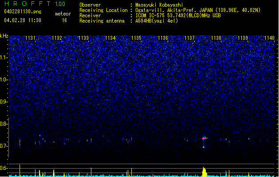Click the ICOM IC-575 receiver text
The height and width of the screenshot is (177, 279).
click(x=178, y=15)
